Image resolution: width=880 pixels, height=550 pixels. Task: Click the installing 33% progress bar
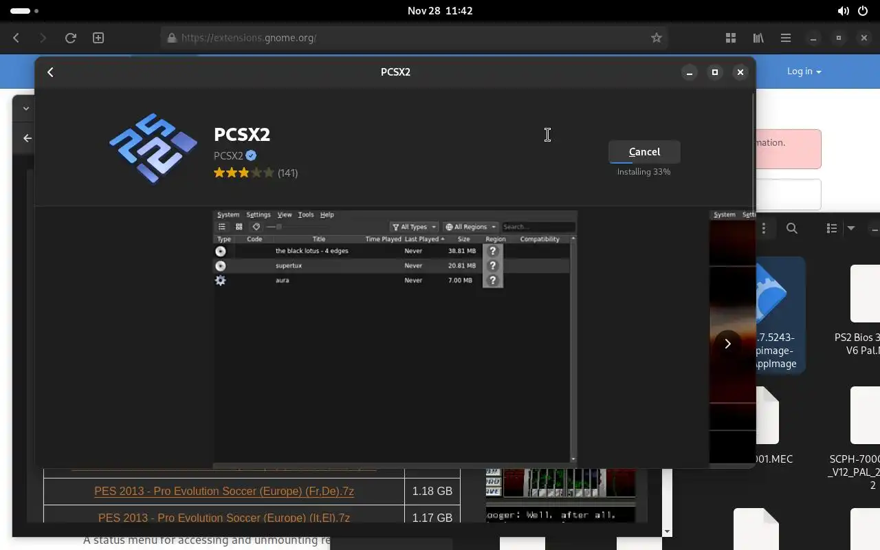[x=644, y=163]
